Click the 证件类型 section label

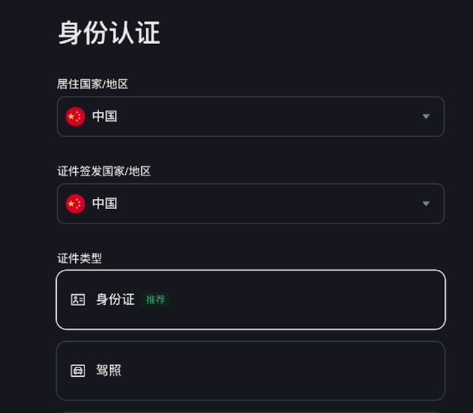(x=79, y=258)
